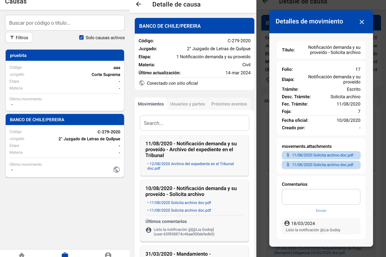Click the globe icon beside Conectado con sitio oficial
Viewport: 386px width, 257px height.
coord(142,83)
